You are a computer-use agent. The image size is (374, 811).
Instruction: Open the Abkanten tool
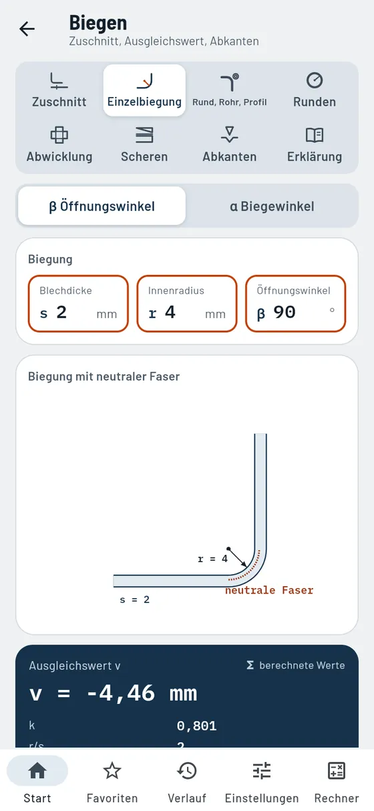pos(229,145)
